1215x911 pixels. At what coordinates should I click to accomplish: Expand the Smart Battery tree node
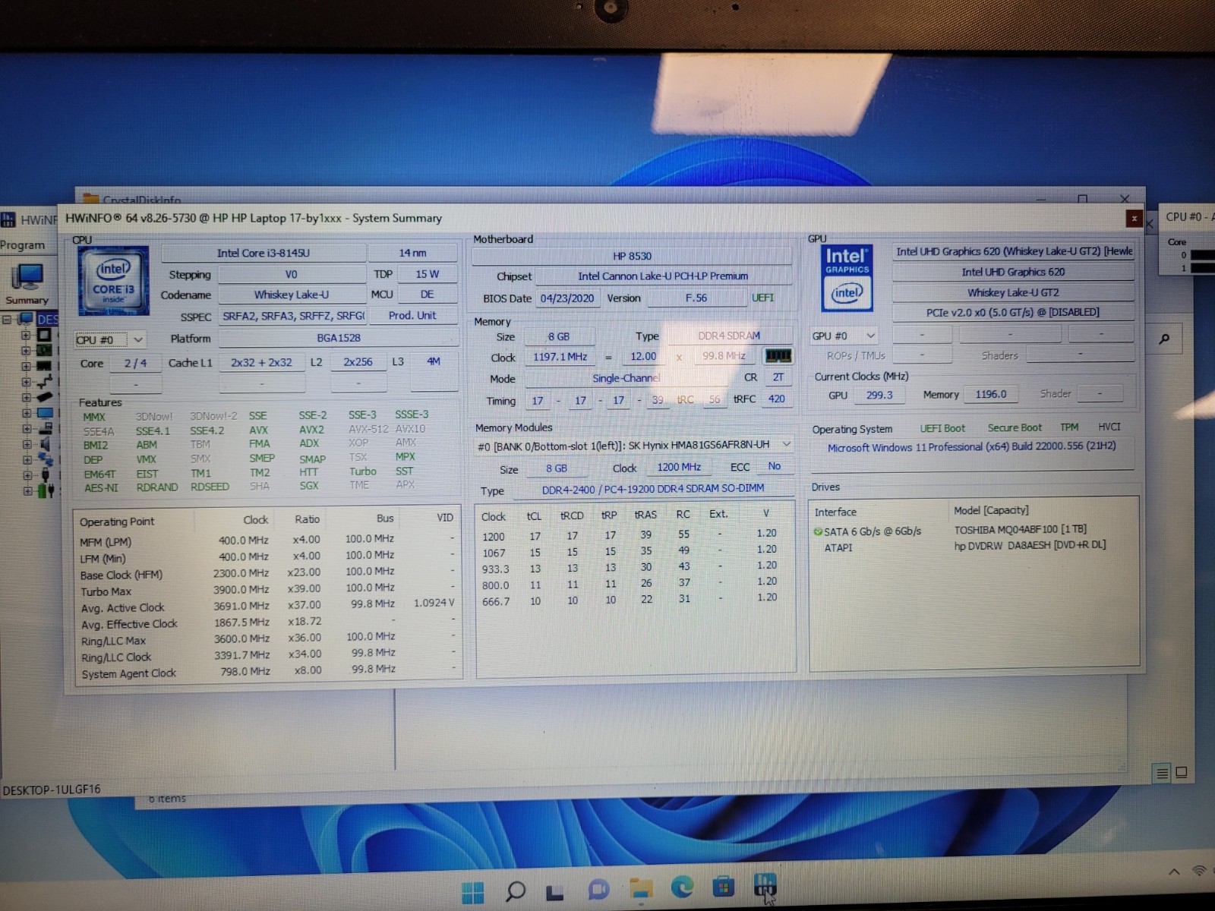point(27,490)
